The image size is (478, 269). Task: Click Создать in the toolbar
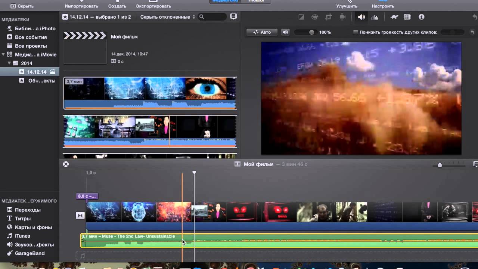[x=117, y=6]
